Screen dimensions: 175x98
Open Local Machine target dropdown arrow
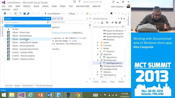tap(61, 14)
